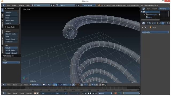Open the pivot point selector icon
Screen dimensions: 171x96
[x=50, y=85]
